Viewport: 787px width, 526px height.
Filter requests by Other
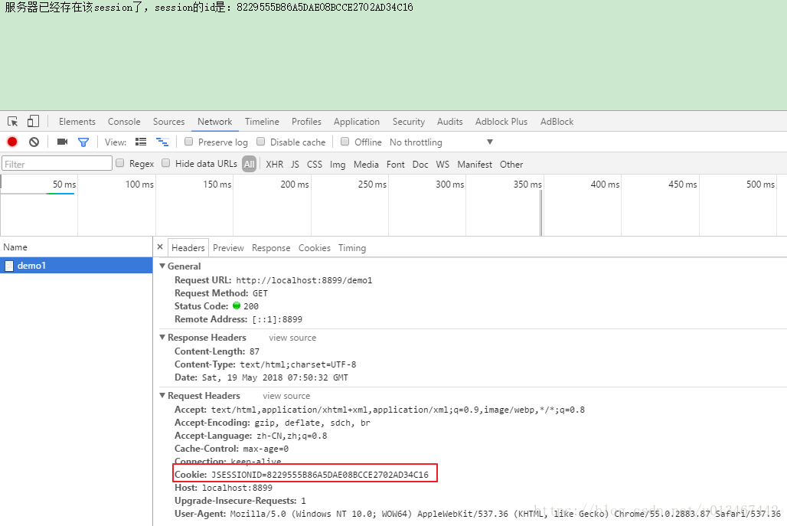[x=511, y=164]
